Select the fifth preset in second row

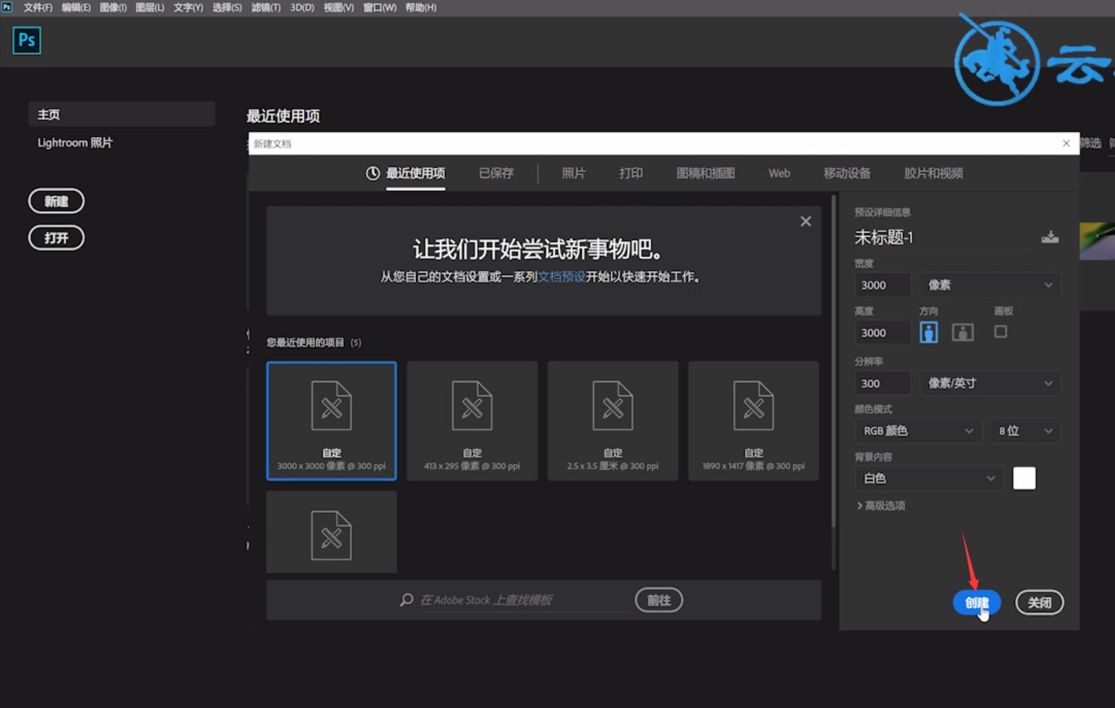click(x=332, y=532)
